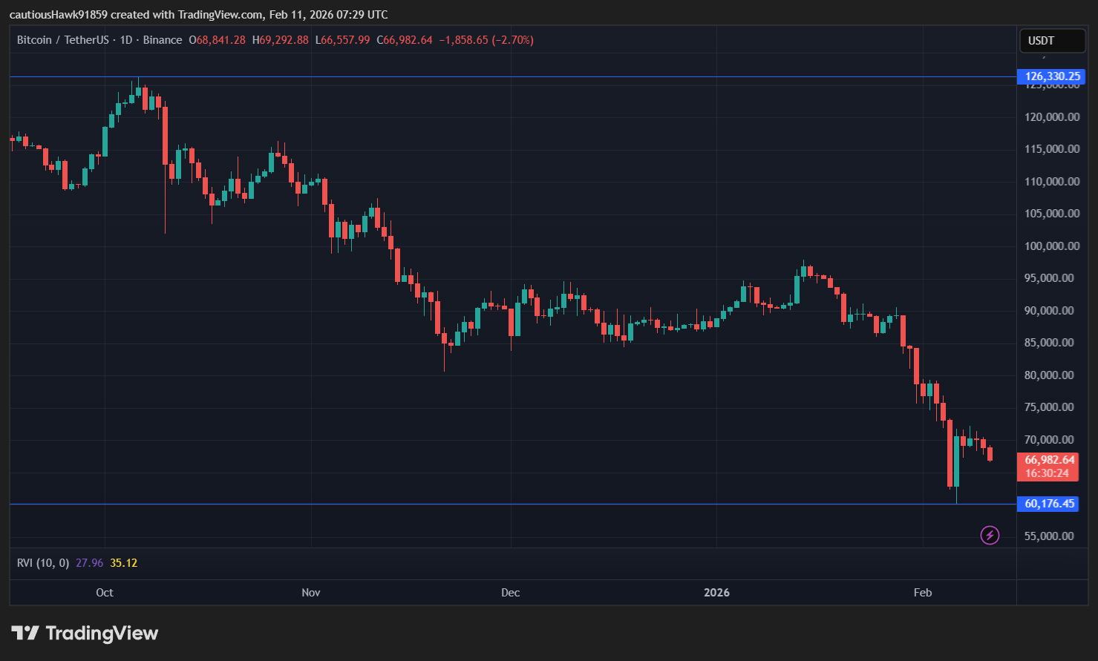Click the −2.70% change value
This screenshot has height=661, width=1098.
coord(513,40)
